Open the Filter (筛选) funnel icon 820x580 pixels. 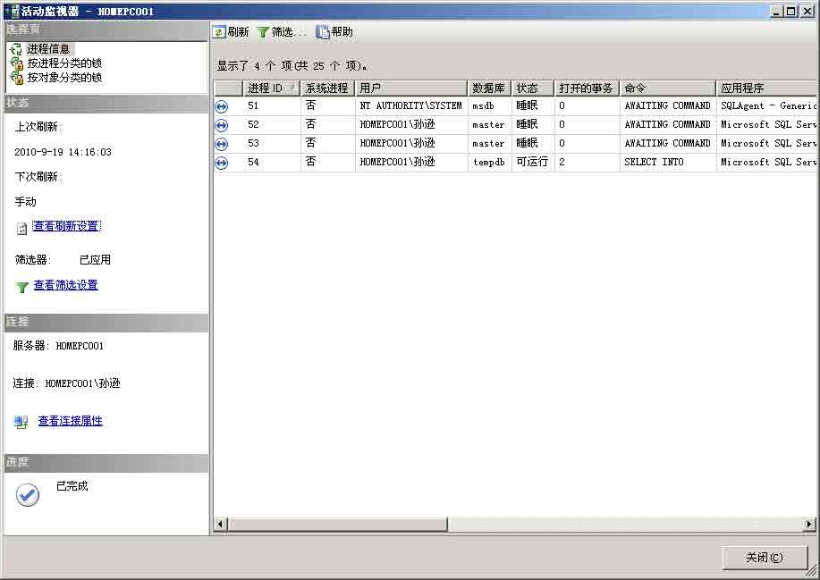click(x=263, y=32)
